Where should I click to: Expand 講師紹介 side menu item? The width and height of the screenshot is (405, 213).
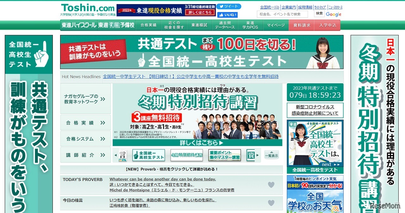pos(85,155)
